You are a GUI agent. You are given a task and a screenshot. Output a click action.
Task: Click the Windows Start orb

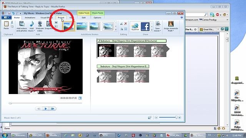point(5,135)
